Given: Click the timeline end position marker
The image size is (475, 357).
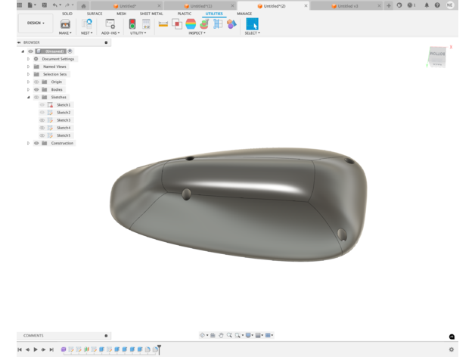Looking at the screenshot, I should (159, 349).
